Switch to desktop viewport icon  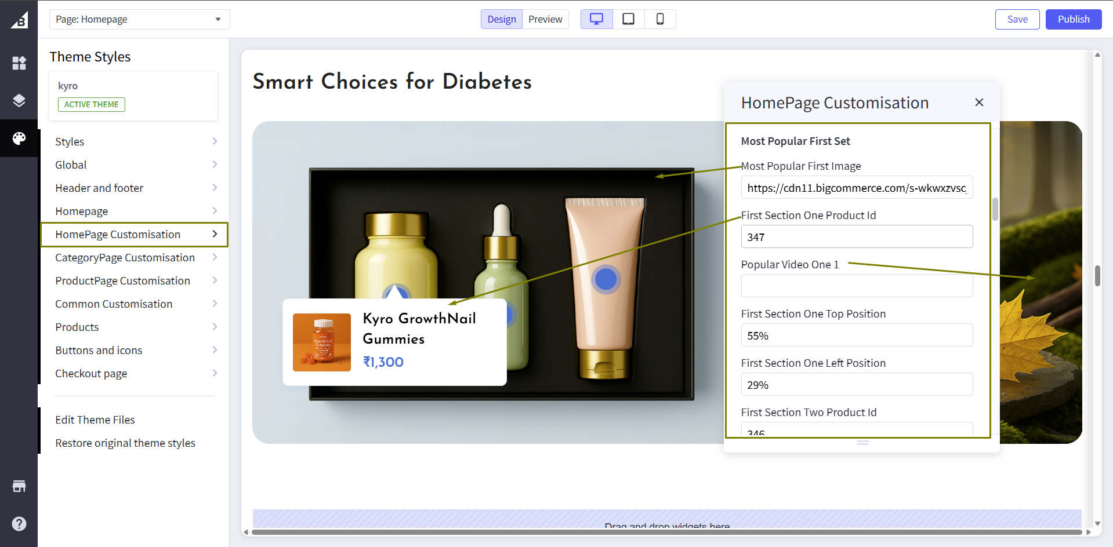coord(596,19)
